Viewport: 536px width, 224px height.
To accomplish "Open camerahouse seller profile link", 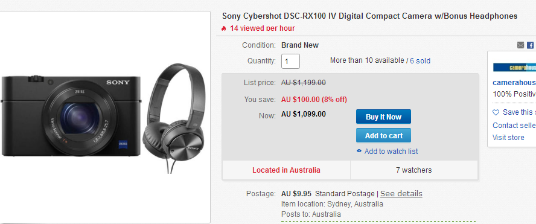I will tap(514, 83).
